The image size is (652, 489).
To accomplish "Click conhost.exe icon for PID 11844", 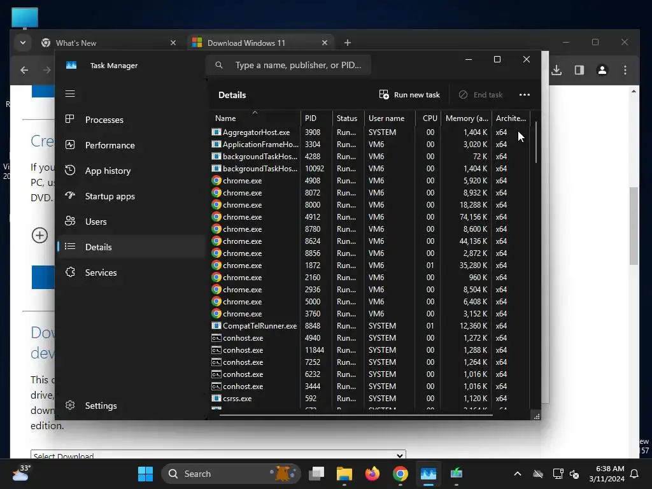I will pyautogui.click(x=216, y=350).
